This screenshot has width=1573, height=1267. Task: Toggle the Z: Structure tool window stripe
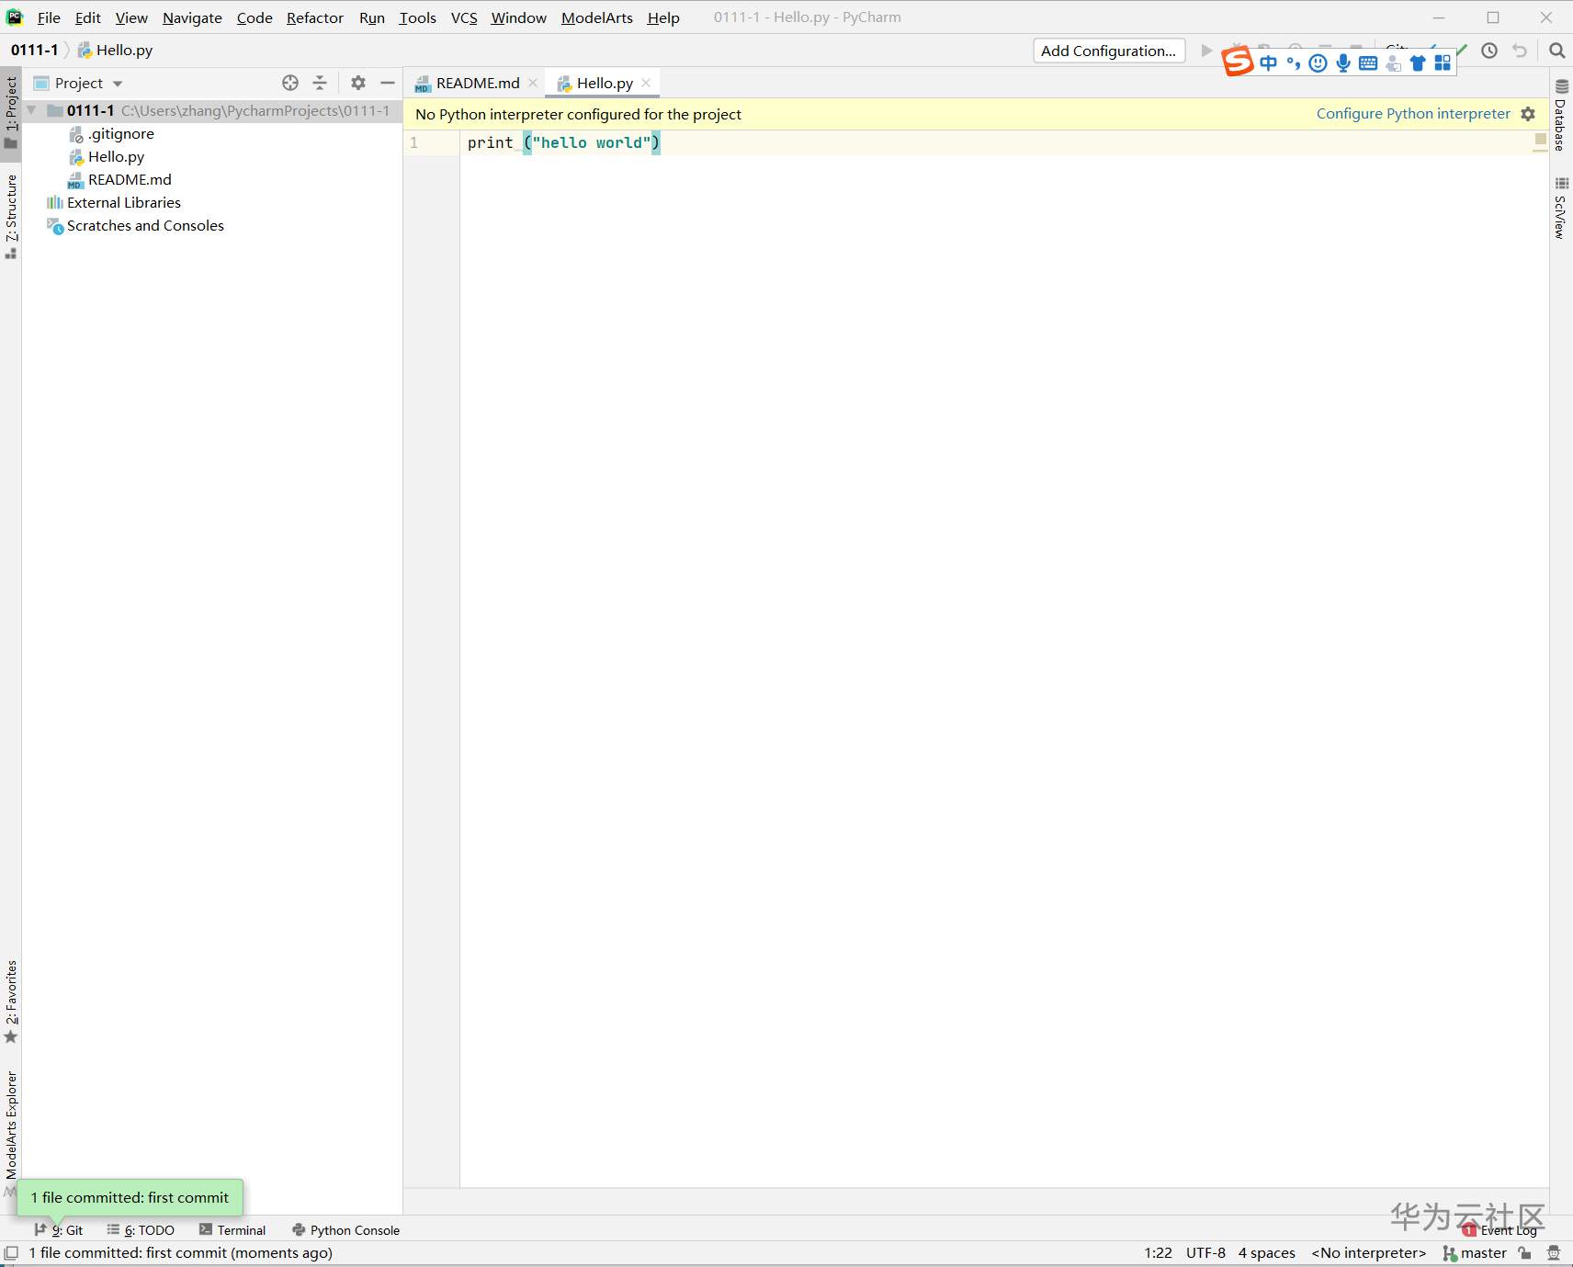pyautogui.click(x=11, y=216)
